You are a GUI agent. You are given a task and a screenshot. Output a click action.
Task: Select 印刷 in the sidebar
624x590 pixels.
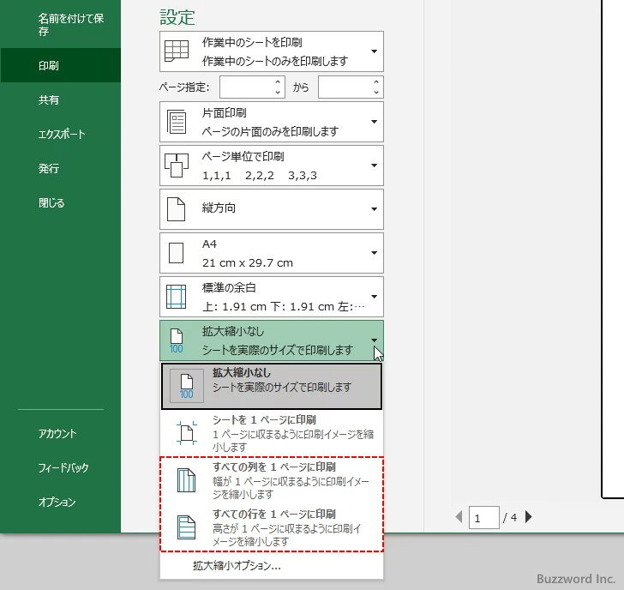(61, 65)
